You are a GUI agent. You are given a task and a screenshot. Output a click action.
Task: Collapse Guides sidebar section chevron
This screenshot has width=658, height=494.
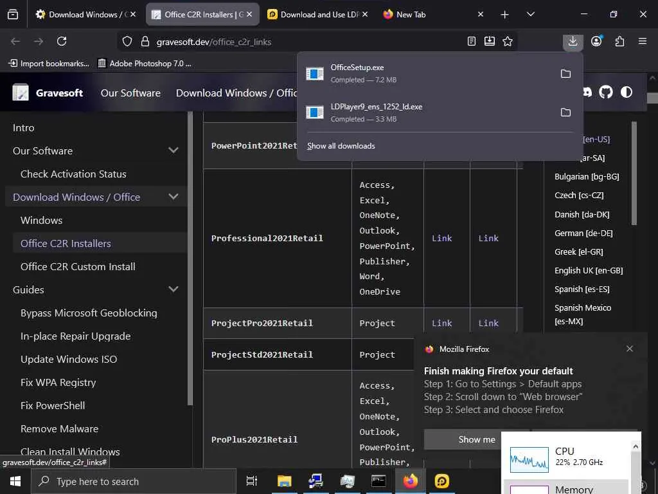[x=173, y=289]
